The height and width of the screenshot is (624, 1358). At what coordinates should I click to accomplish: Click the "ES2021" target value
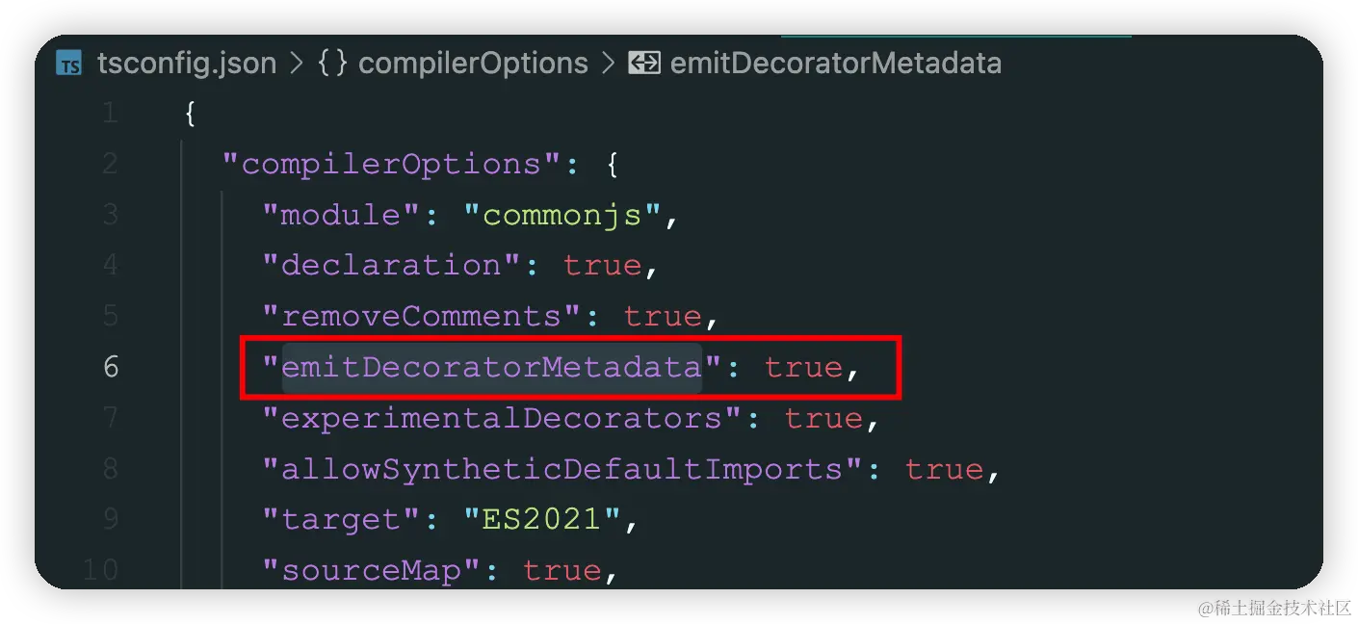542,519
